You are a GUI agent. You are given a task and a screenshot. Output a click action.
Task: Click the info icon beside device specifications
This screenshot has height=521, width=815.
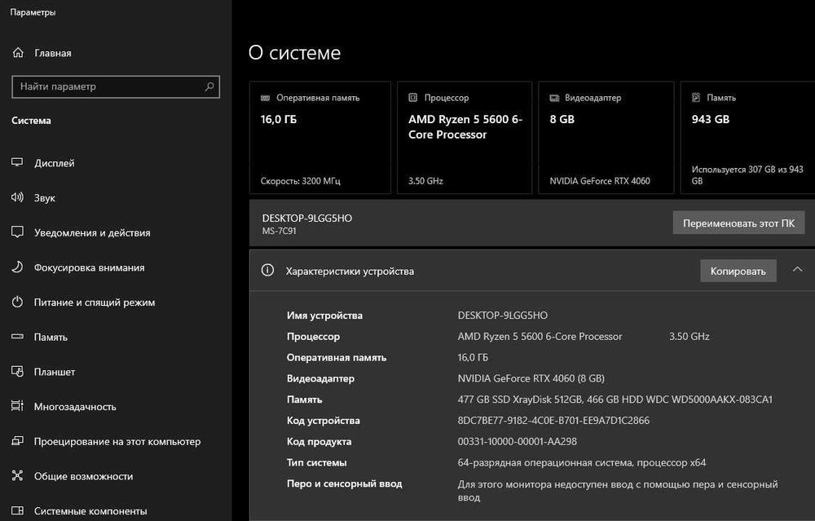pyautogui.click(x=267, y=271)
